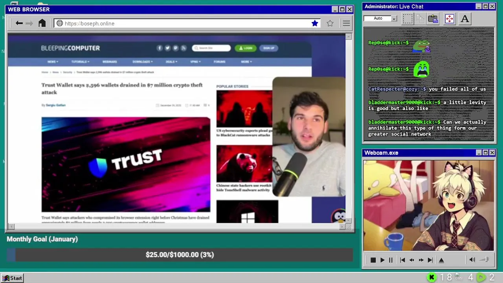Image resolution: width=503 pixels, height=283 pixels.
Task: Click the Sign Up button
Action: click(269, 48)
